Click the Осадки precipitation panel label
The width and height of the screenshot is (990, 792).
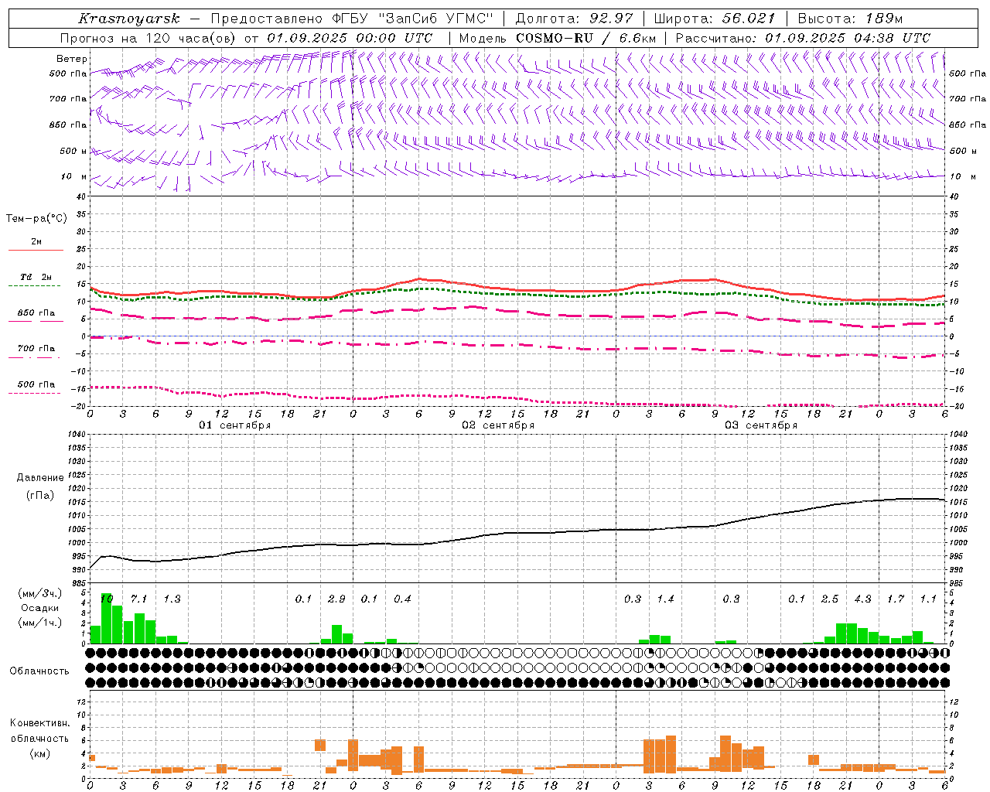coord(40,608)
